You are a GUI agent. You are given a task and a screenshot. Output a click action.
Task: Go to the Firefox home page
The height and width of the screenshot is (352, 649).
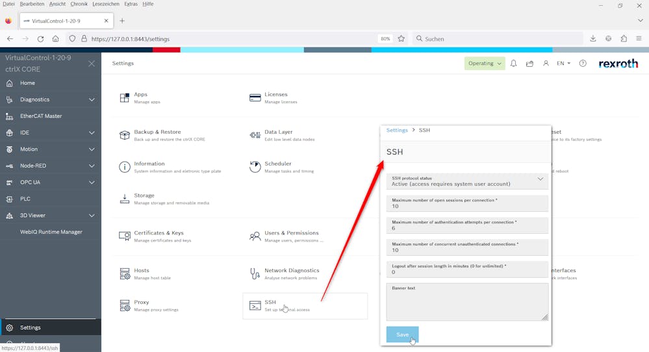click(x=55, y=39)
